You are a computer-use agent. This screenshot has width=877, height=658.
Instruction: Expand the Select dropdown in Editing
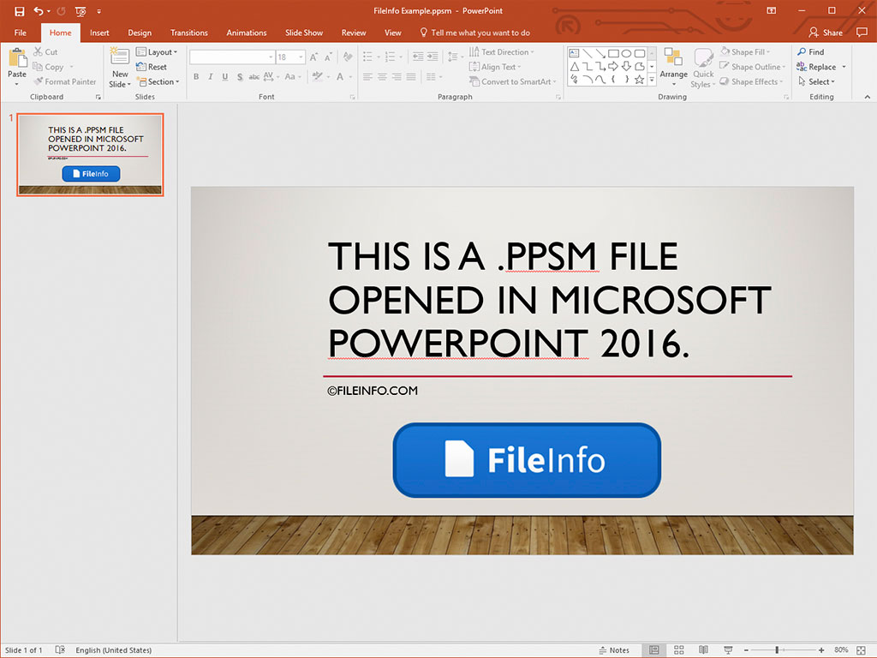[816, 81]
